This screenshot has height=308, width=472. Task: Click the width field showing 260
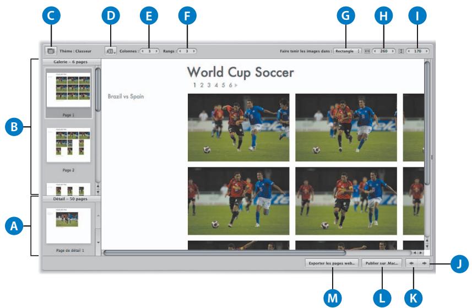pyautogui.click(x=384, y=51)
